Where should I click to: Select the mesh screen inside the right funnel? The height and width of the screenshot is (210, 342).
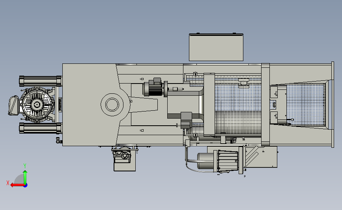click(305, 104)
